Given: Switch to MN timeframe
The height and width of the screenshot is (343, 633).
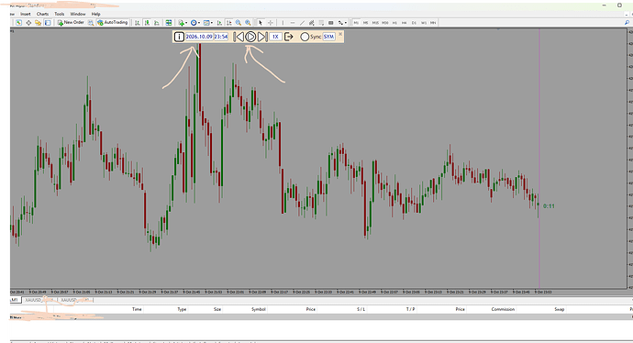Looking at the screenshot, I should click(433, 23).
